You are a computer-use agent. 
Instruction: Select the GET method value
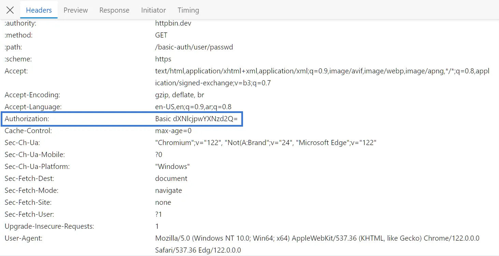tap(161, 35)
